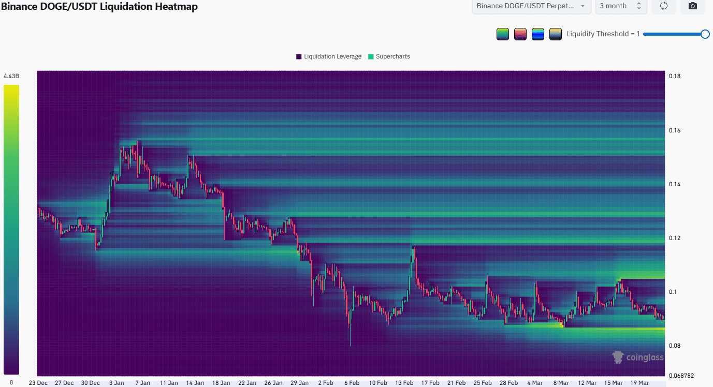Click the 13 Feb date label on the axis
The width and height of the screenshot is (713, 387).
(x=404, y=383)
